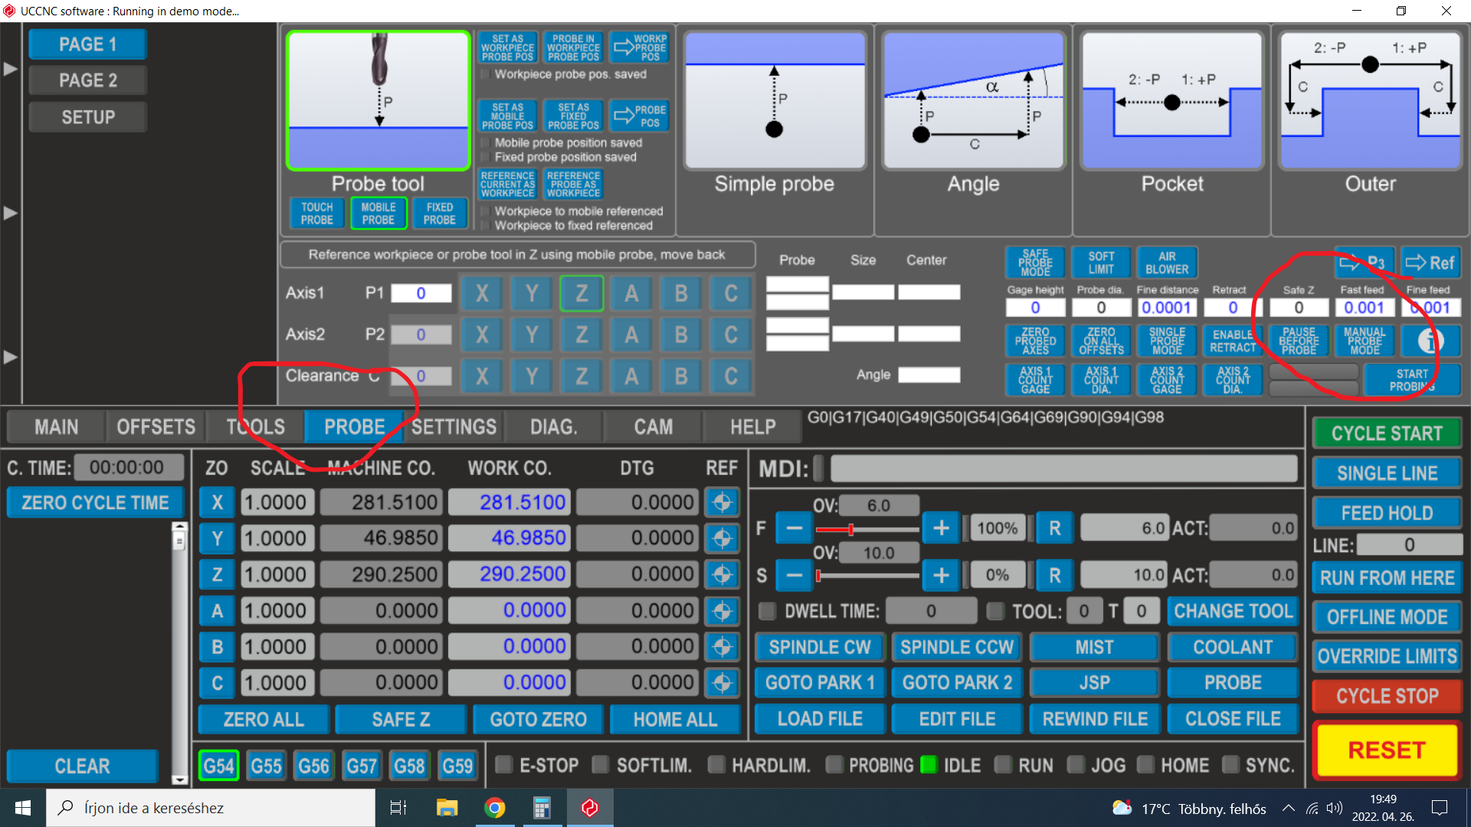
Task: Open the Settings tab
Action: click(454, 427)
